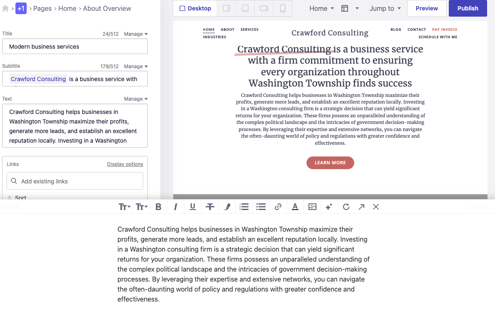Toggle bold formatting in the text editor
Image resolution: width=495 pixels, height=319 pixels.
[x=158, y=207]
